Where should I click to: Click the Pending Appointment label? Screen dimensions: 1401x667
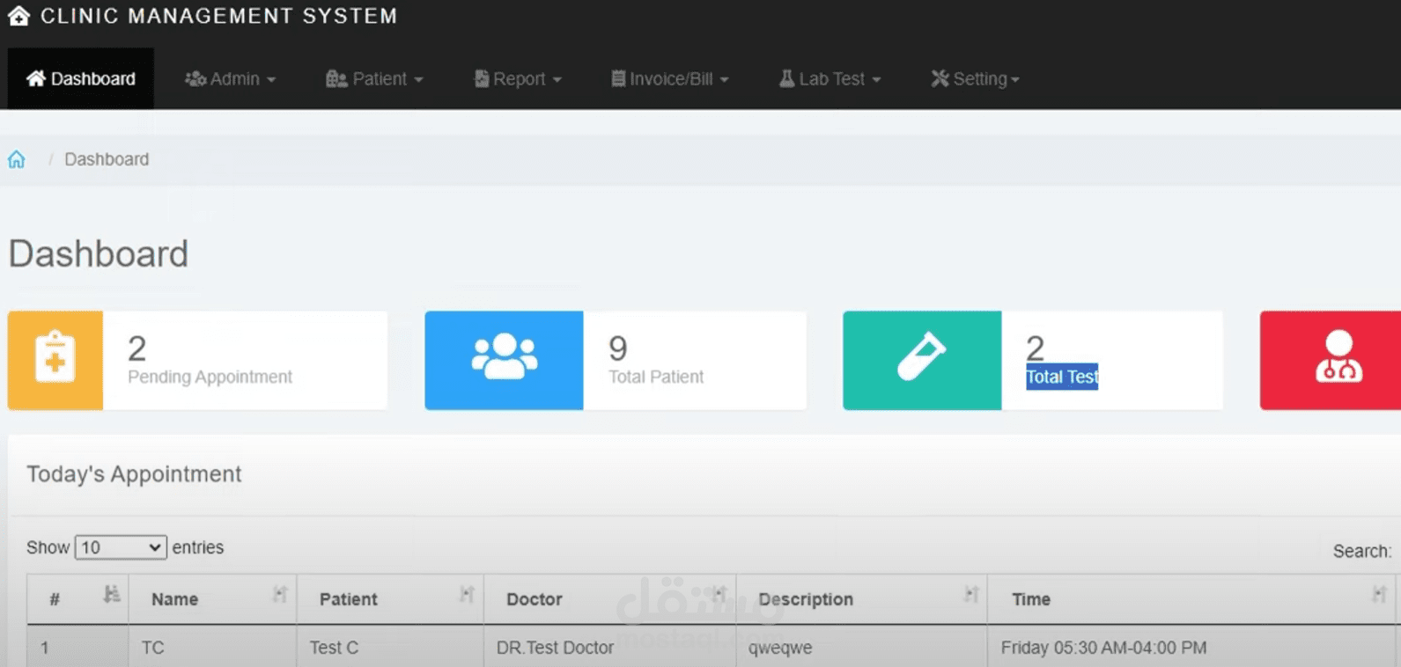[210, 377]
